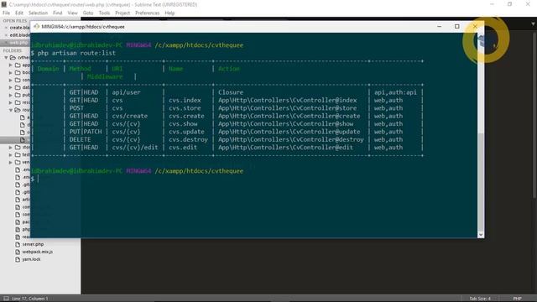
Task: Open the tab list dropdown arrow in Sublime
Action: (533, 23)
